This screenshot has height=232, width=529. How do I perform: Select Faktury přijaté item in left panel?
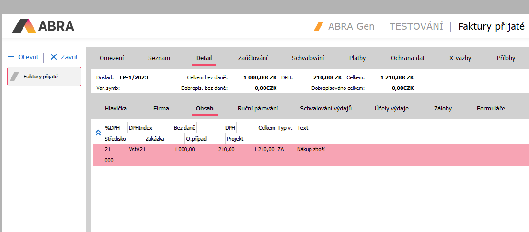click(44, 77)
